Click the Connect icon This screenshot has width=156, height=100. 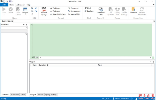(x=133, y=9)
